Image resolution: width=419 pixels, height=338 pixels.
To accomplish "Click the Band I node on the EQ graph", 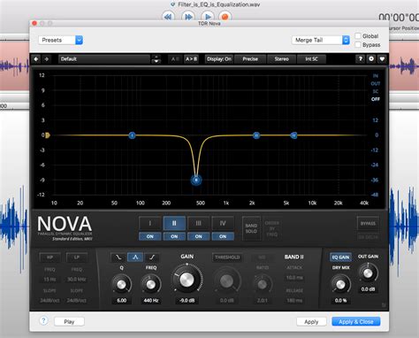I will click(x=132, y=135).
